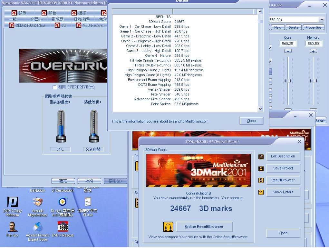Open the 疑難排解 tab
Screen dimensions: 329x251
pyautogui.click(x=81, y=19)
